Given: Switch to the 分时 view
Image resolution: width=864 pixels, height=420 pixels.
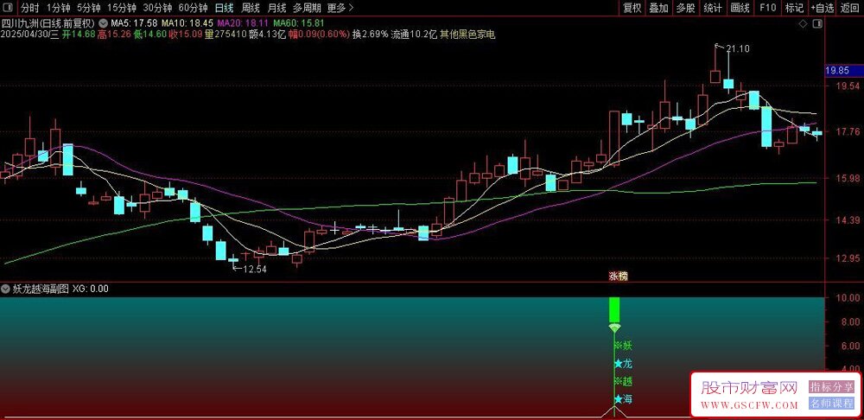Looking at the screenshot, I should click(x=29, y=8).
